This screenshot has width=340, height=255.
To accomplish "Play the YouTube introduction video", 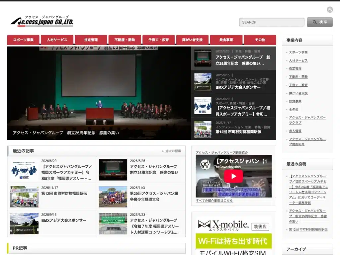I will (233, 176).
